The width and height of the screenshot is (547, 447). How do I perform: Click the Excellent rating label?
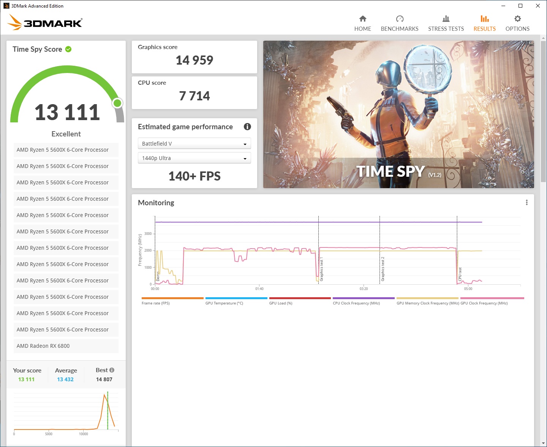click(66, 134)
